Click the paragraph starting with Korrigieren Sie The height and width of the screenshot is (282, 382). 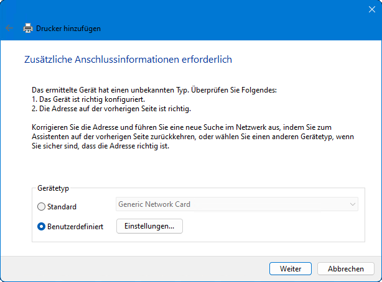pos(187,137)
